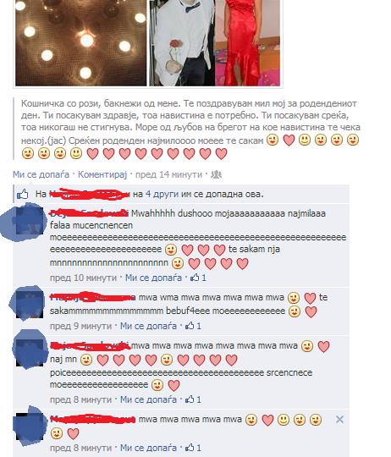Image resolution: width=391 pixels, height=457 pixels.
Task: Open the photo of the red dress couple
Action: pyautogui.click(x=215, y=42)
